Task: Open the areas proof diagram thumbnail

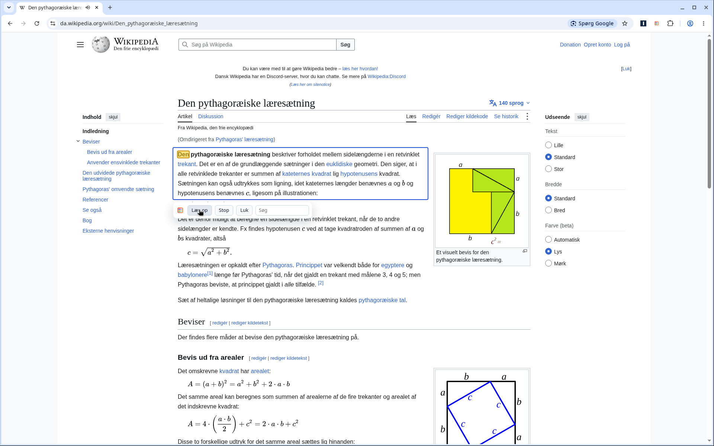Action: click(x=482, y=407)
